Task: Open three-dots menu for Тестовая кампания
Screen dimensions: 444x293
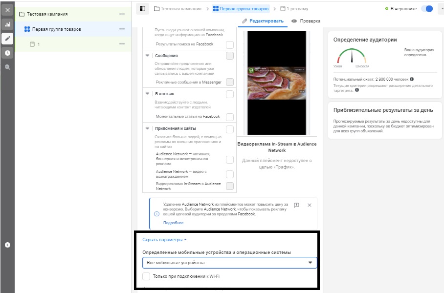Action: point(122,14)
